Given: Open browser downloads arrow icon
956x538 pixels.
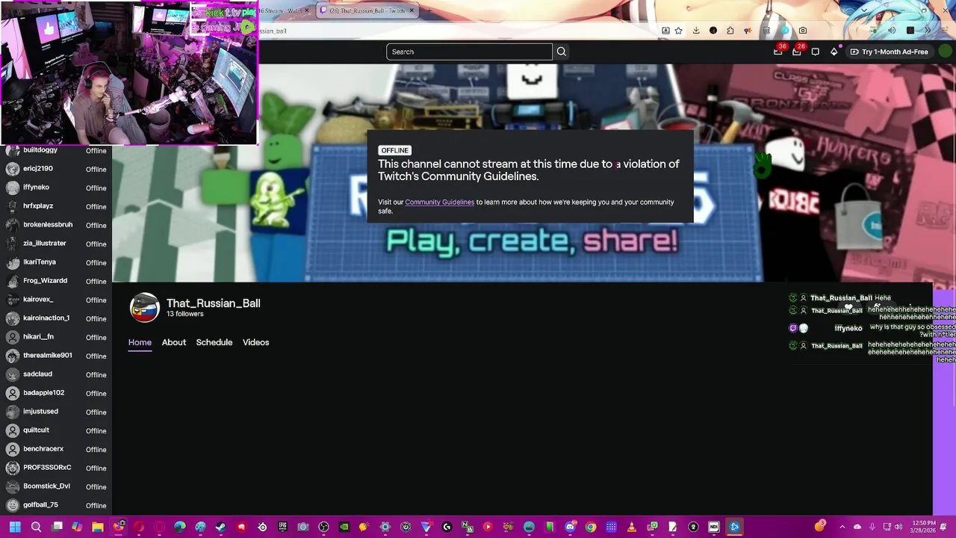Looking at the screenshot, I should [696, 31].
